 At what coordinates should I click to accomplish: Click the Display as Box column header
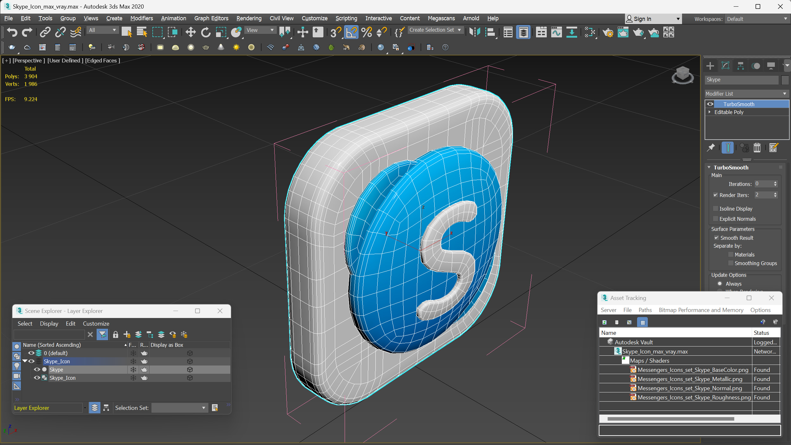(189, 345)
